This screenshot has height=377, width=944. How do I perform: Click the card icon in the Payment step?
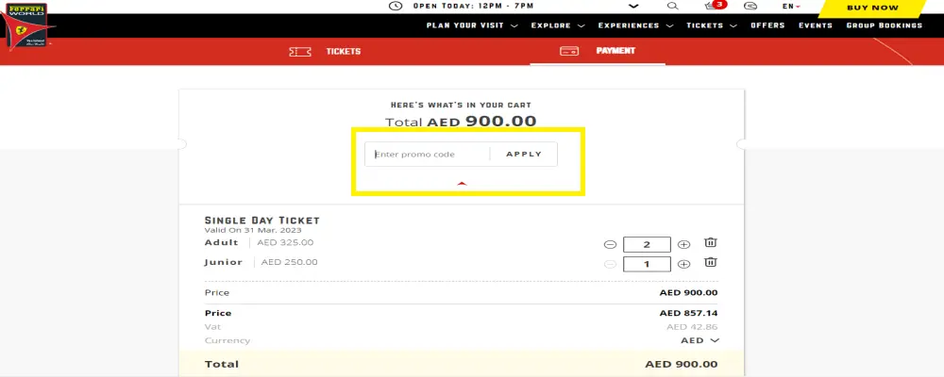(569, 51)
